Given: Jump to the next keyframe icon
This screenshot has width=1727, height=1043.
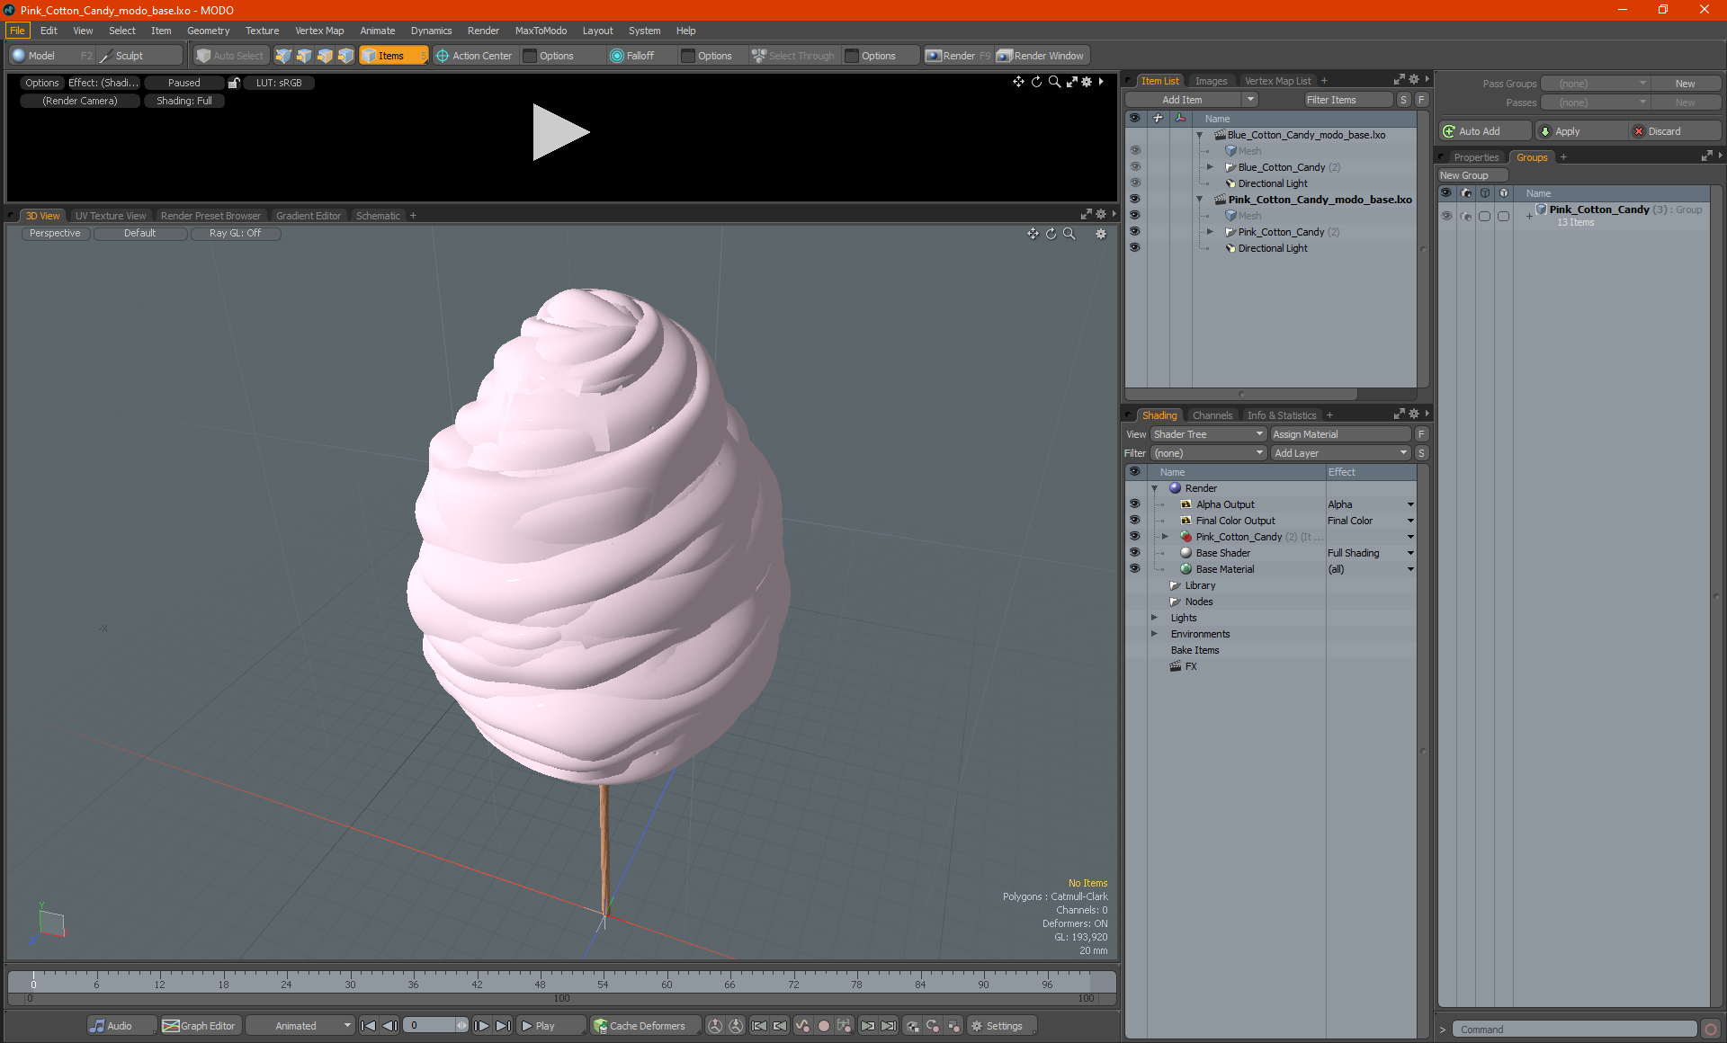Looking at the screenshot, I should point(868,1026).
